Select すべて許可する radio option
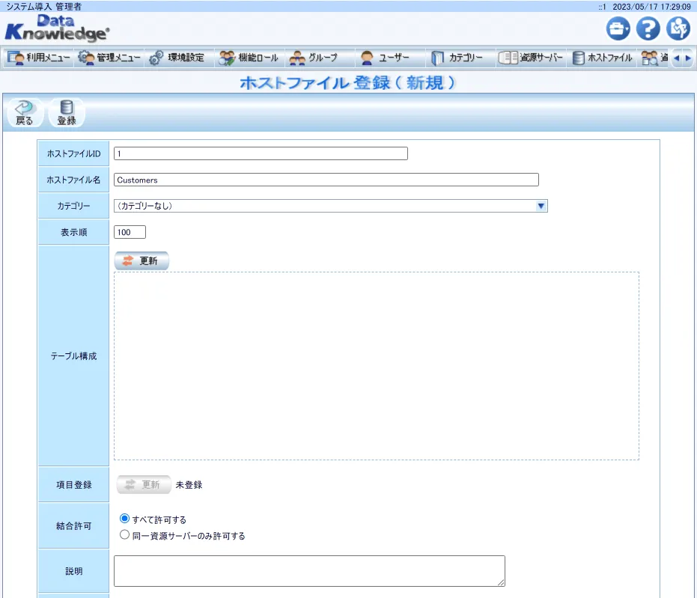The image size is (697, 598). click(x=125, y=519)
